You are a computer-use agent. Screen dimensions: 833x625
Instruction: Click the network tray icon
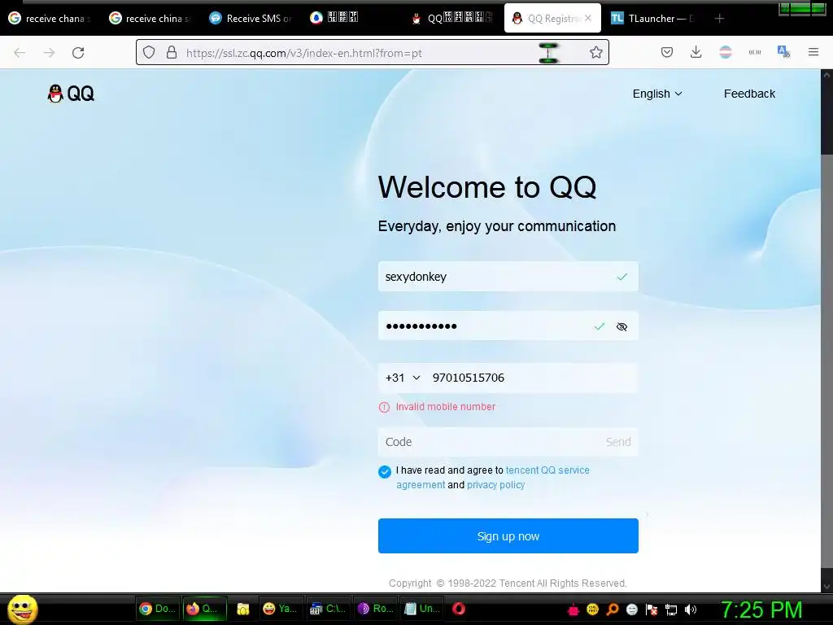[x=671, y=610]
